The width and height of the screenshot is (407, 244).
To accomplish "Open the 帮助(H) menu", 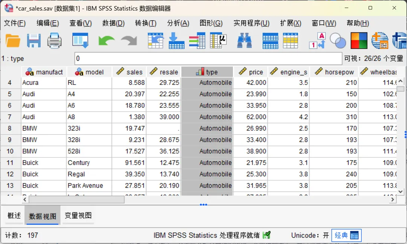I will [358, 23].
